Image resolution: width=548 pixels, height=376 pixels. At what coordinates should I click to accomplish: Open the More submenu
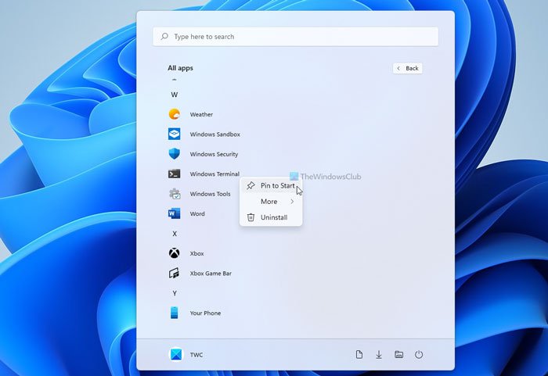pos(271,202)
